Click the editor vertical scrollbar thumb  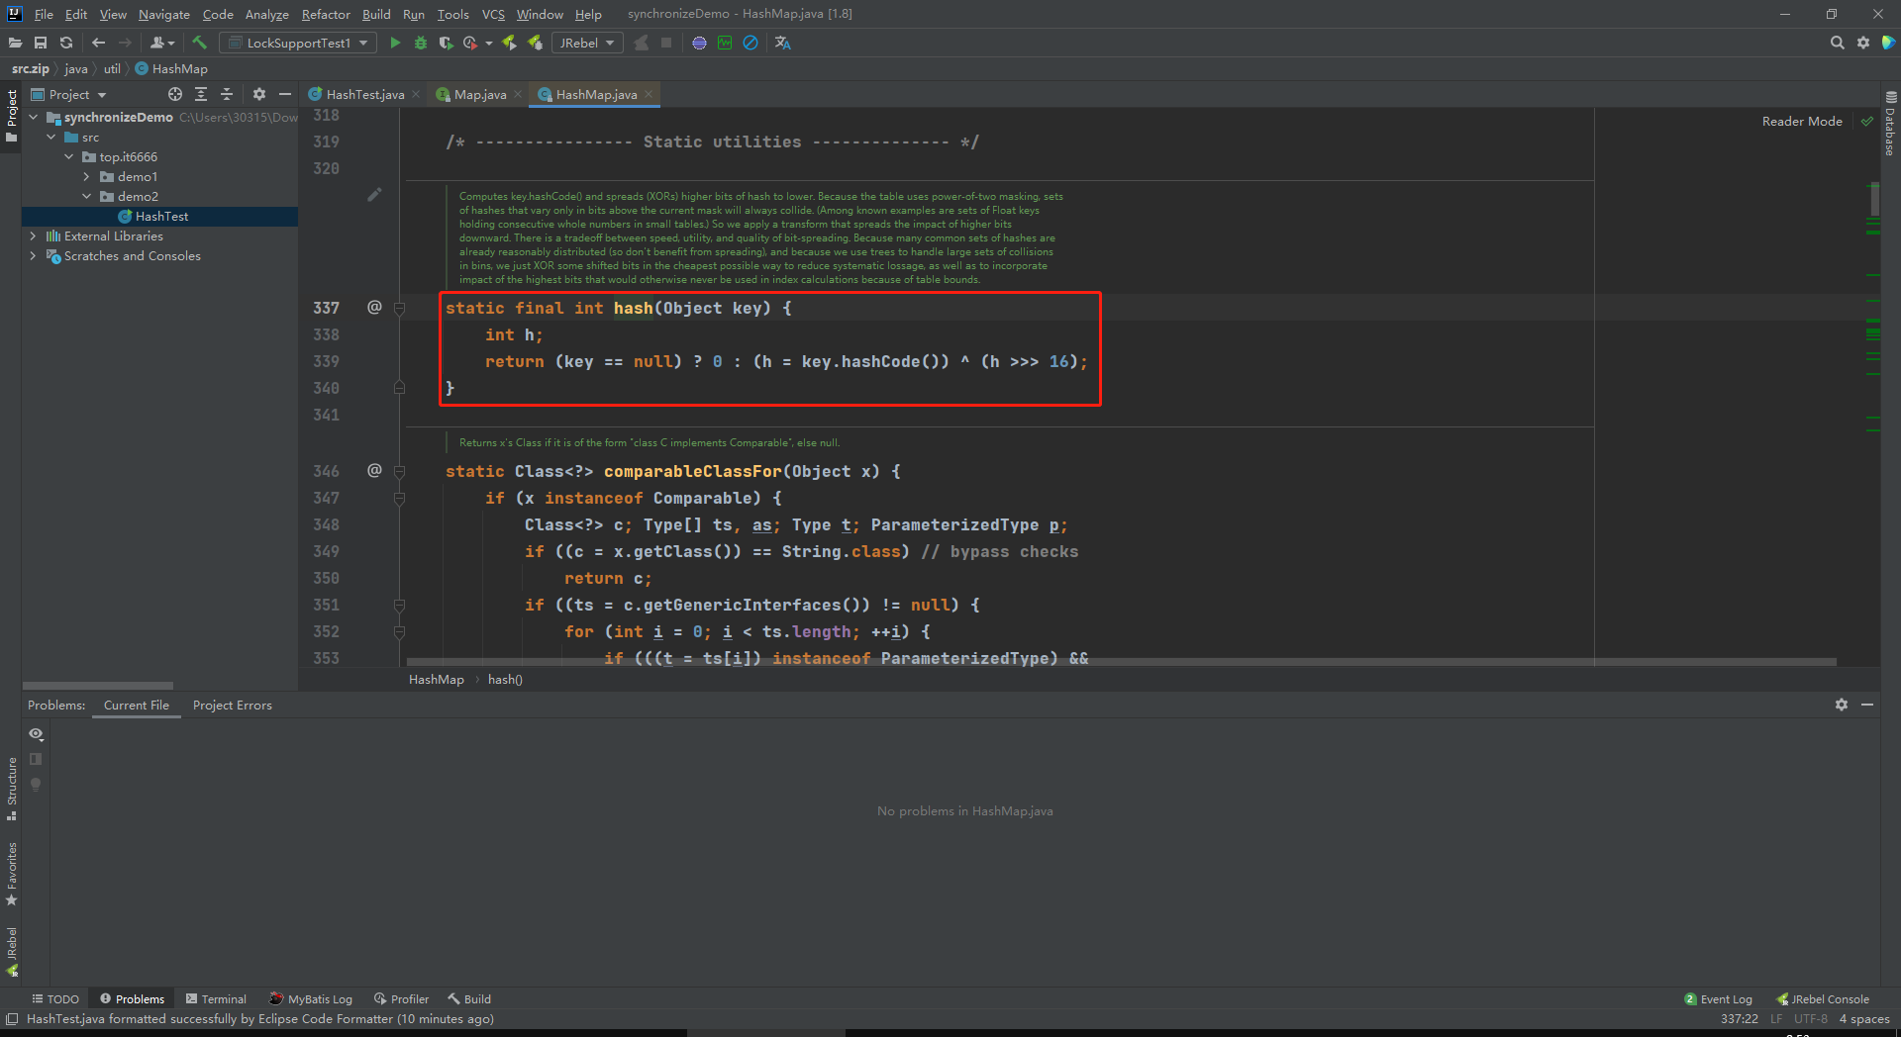pos(1874,199)
